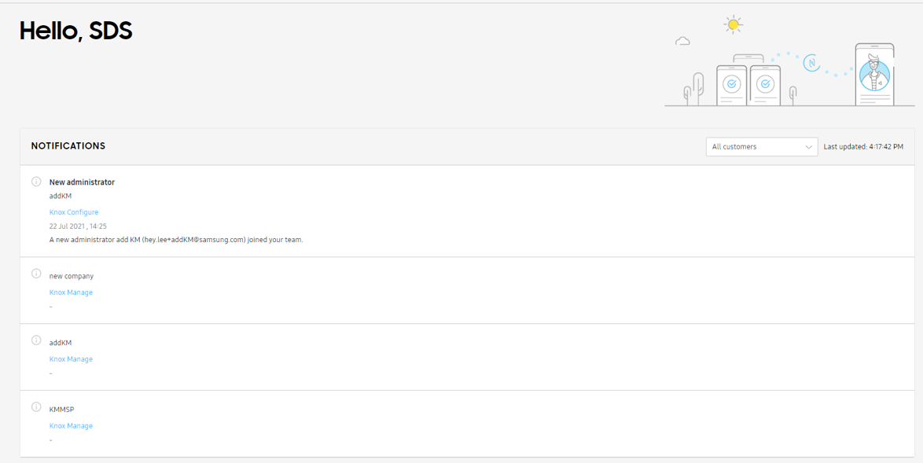Click the info icon beside New administrator
The height and width of the screenshot is (463, 923).
coord(36,182)
